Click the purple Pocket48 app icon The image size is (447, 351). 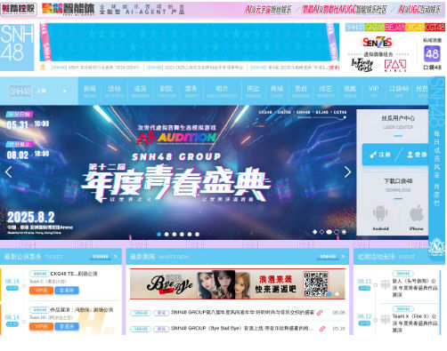point(432,53)
